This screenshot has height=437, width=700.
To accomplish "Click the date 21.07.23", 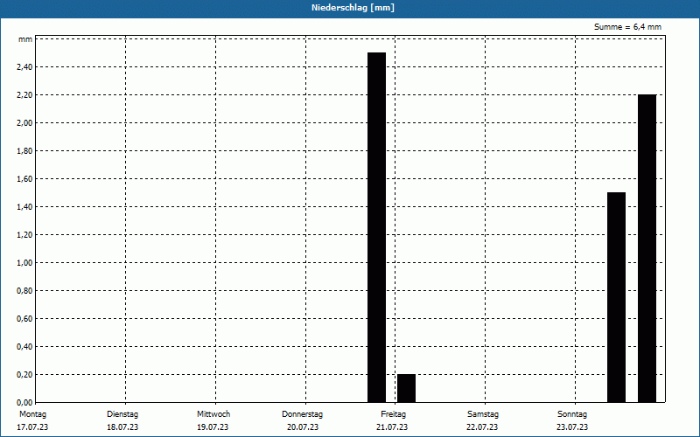I will point(392,427).
